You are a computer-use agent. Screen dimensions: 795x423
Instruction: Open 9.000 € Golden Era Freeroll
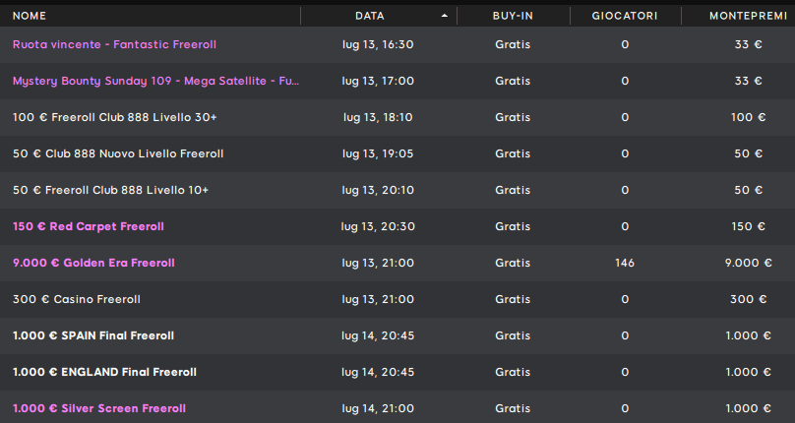pos(93,264)
